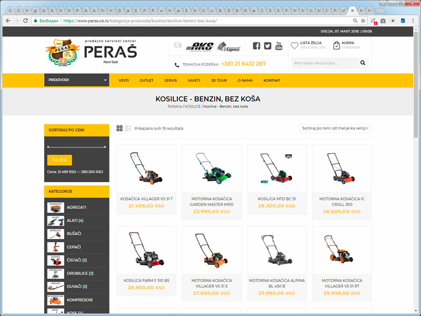Reload the current page
The width and height of the screenshot is (421, 316).
point(25,21)
